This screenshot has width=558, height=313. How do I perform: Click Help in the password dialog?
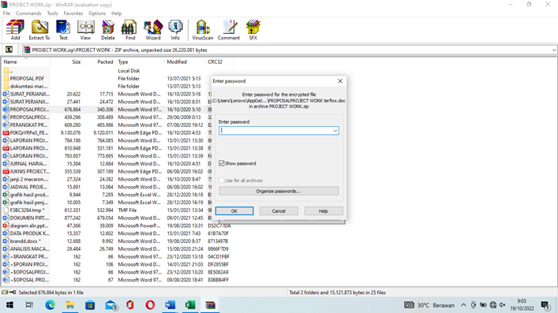(x=323, y=211)
